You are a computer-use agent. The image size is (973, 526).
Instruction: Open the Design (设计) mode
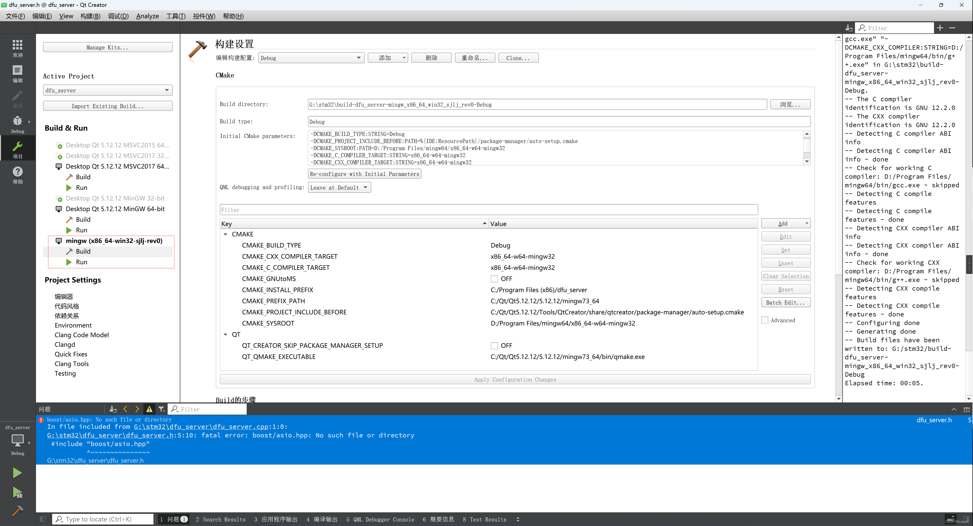17,99
